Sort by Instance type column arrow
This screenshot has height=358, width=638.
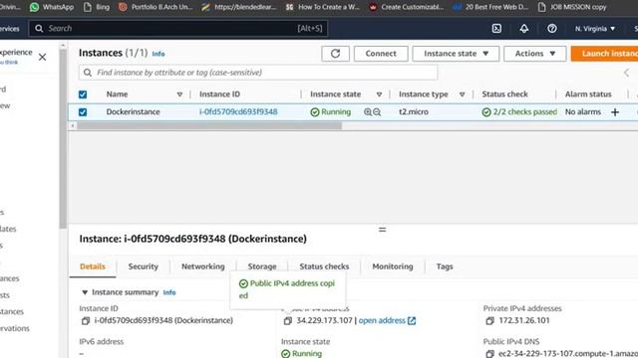click(463, 94)
